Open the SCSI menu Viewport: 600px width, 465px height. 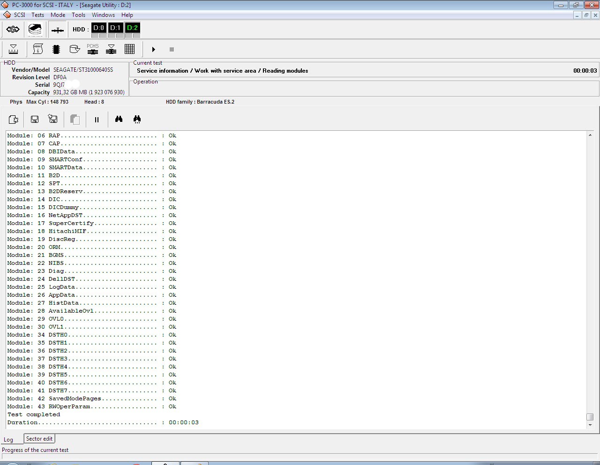tap(19, 15)
